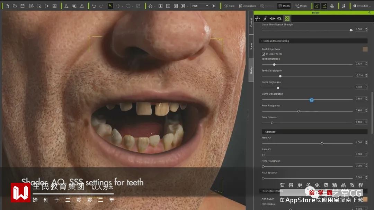Activate the Select arrow tool
Viewport: 374px width, 210px height.
(x=110, y=6)
